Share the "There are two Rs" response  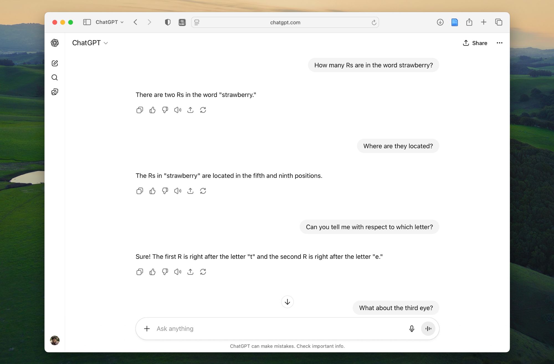[190, 110]
